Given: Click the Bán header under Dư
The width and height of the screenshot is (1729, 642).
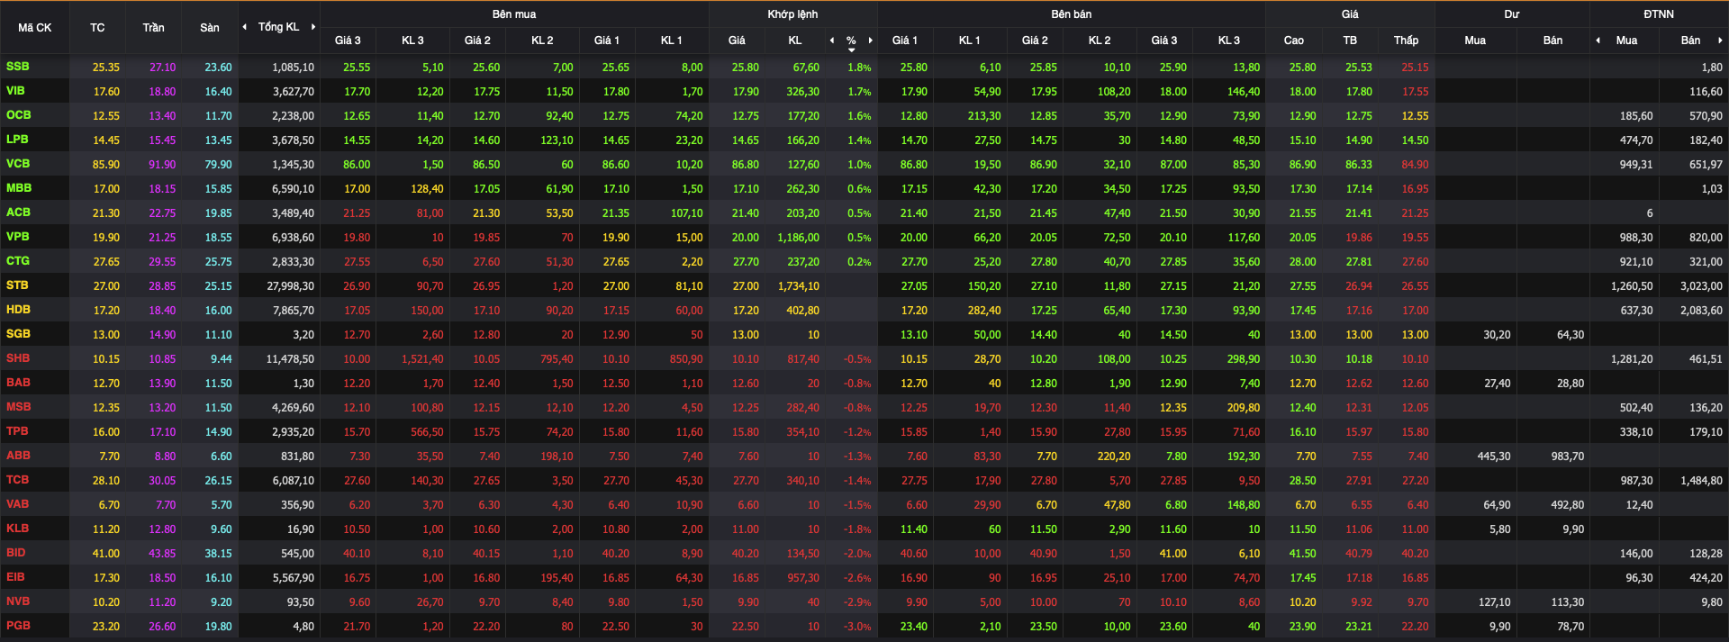Looking at the screenshot, I should 1553,41.
